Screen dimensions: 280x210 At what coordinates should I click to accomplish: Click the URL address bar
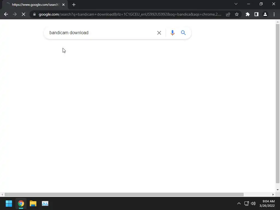(x=130, y=14)
